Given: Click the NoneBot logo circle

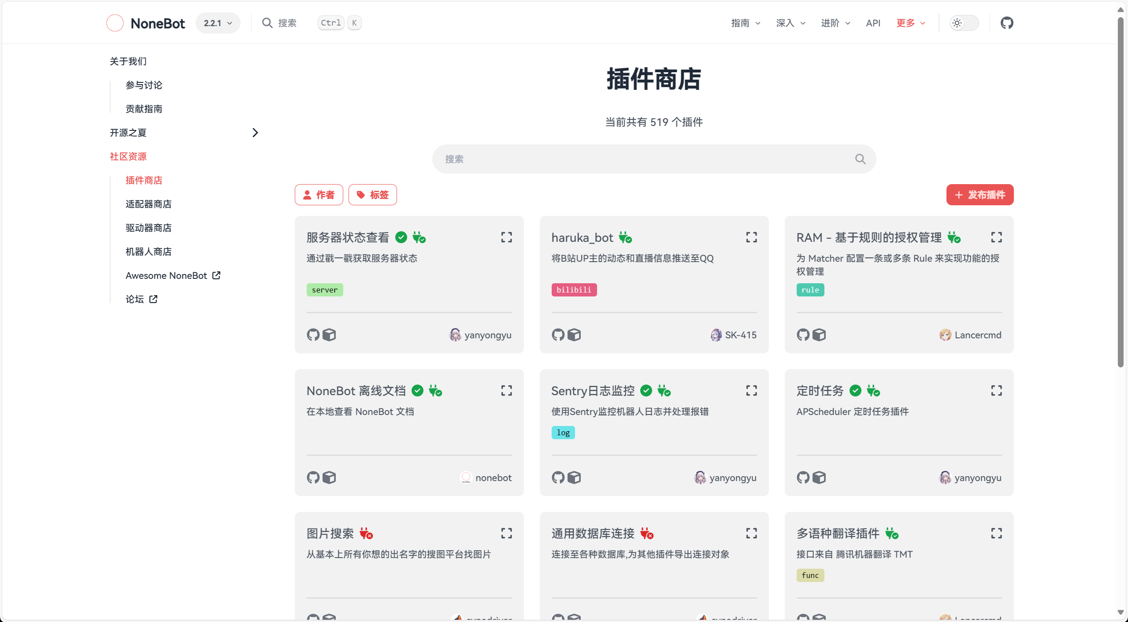Looking at the screenshot, I should pyautogui.click(x=115, y=23).
